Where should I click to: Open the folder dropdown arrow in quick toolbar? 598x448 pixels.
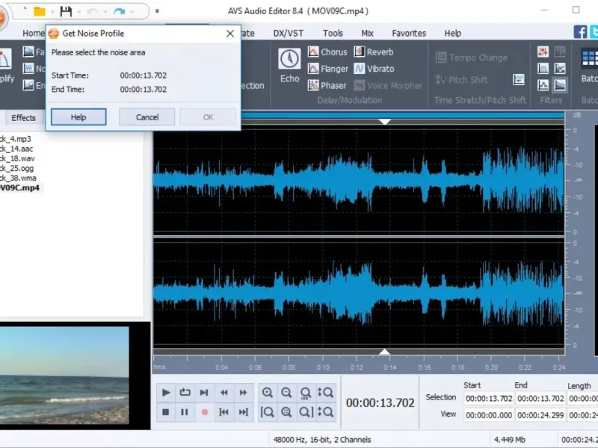(52, 12)
